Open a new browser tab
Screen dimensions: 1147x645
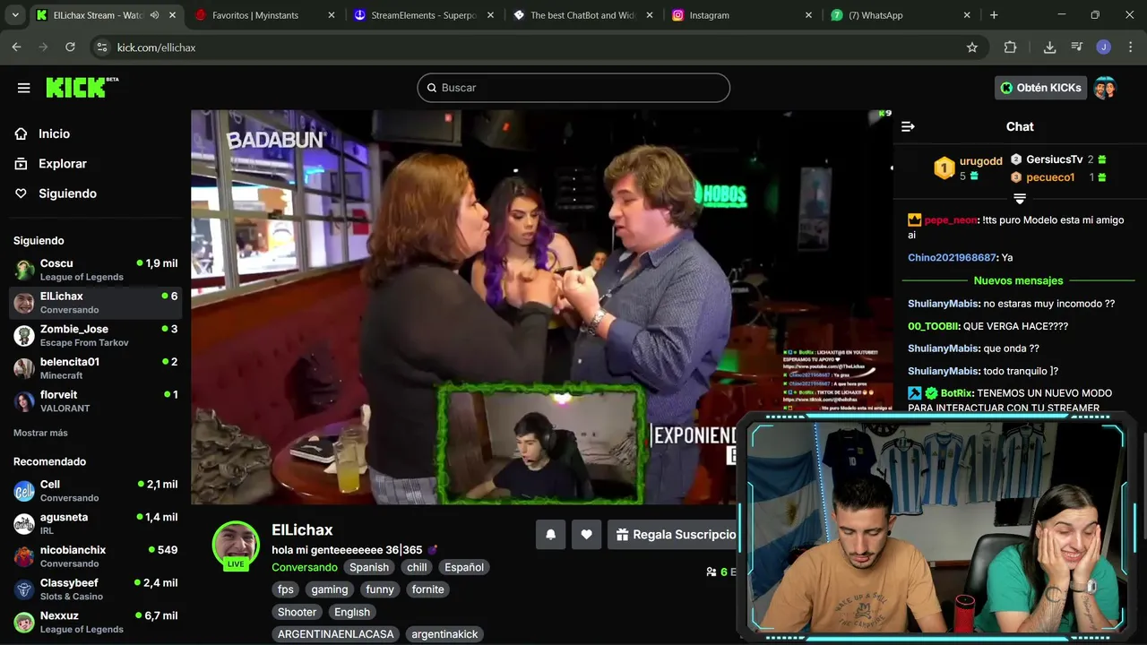click(994, 15)
